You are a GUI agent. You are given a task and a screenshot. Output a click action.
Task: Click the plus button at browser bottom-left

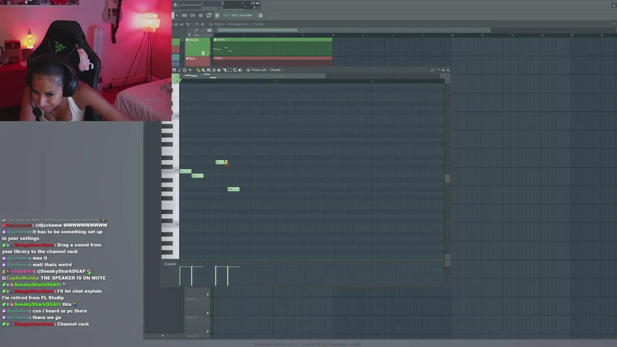[162, 336]
